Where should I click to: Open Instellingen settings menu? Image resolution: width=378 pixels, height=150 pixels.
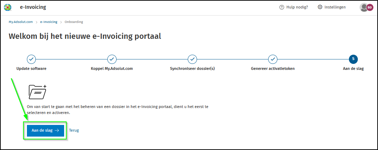[335, 7]
